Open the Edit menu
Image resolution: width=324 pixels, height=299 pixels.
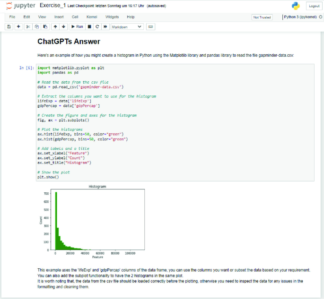pyautogui.click(x=26, y=17)
